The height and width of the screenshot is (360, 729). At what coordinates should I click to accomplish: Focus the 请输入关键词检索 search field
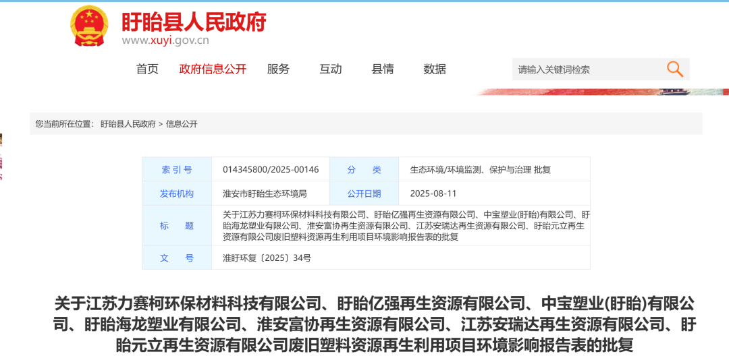coord(584,69)
